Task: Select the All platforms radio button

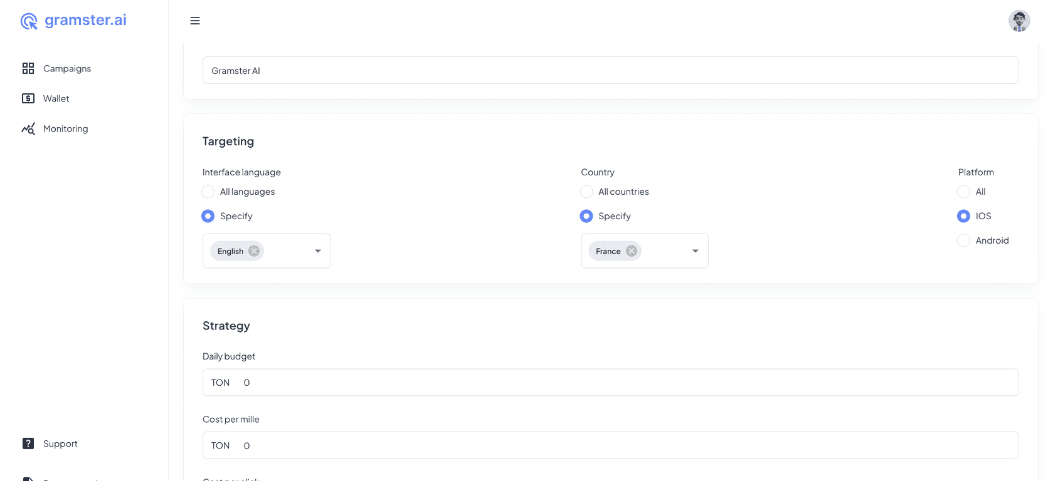Action: point(964,192)
